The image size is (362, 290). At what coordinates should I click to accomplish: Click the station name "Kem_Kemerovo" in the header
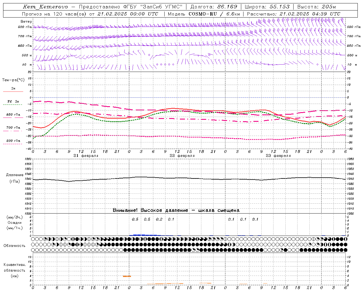point(45,7)
